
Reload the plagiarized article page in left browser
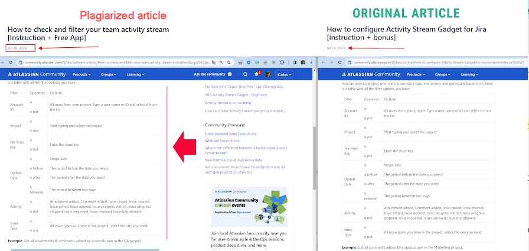11,63
